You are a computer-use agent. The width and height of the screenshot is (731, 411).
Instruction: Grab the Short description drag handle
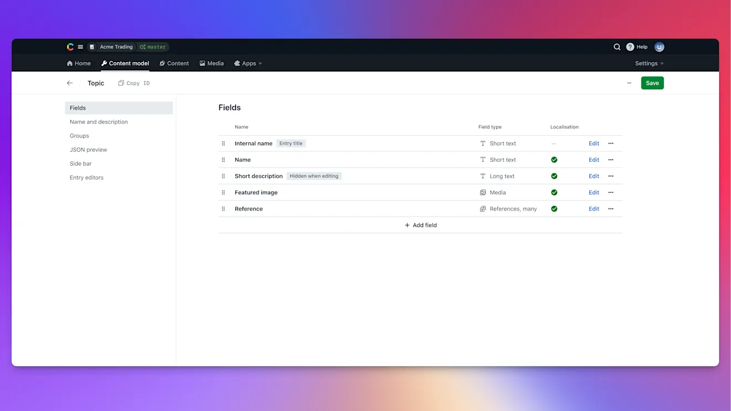tap(223, 176)
